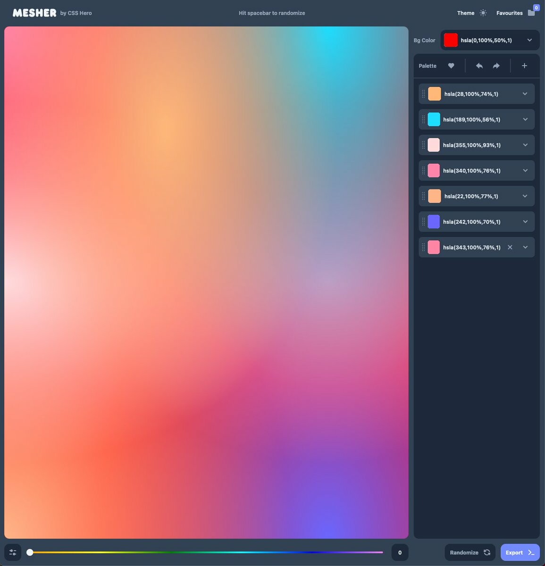
Task: Open the settings sliders icon bottom-left
Action: (13, 552)
